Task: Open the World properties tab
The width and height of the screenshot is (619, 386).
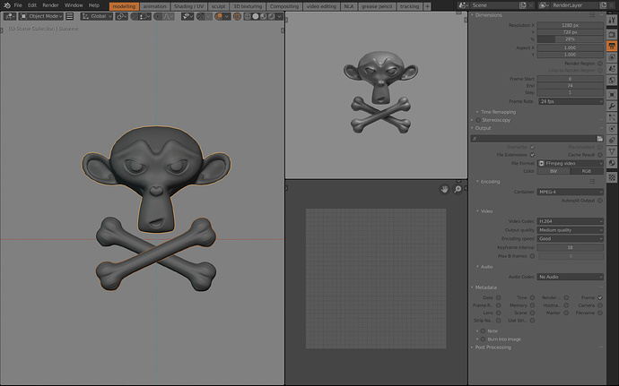Action: (x=612, y=80)
